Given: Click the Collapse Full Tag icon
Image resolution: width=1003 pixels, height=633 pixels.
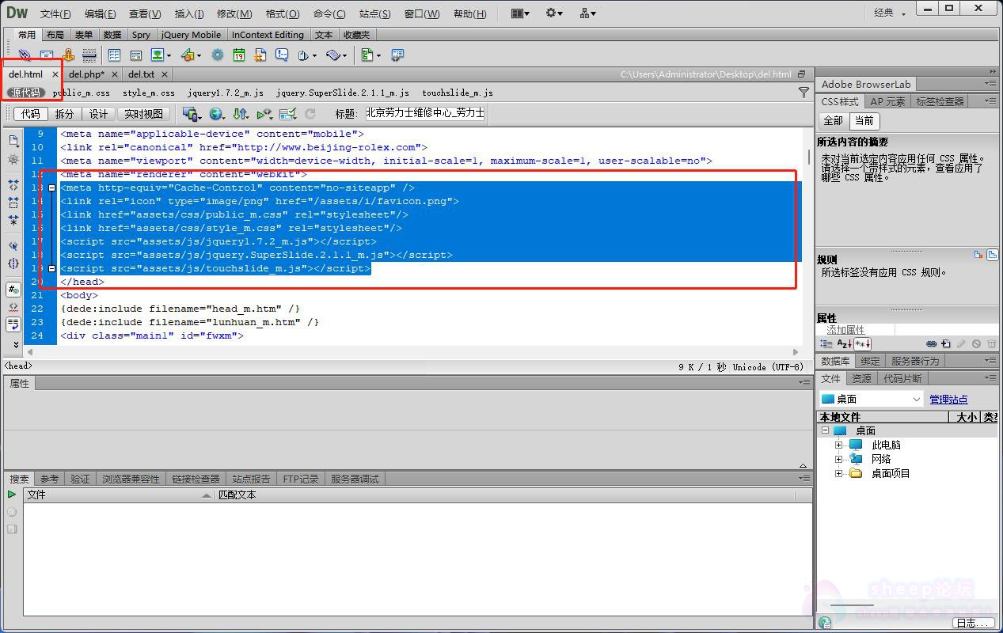Looking at the screenshot, I should 13,184.
